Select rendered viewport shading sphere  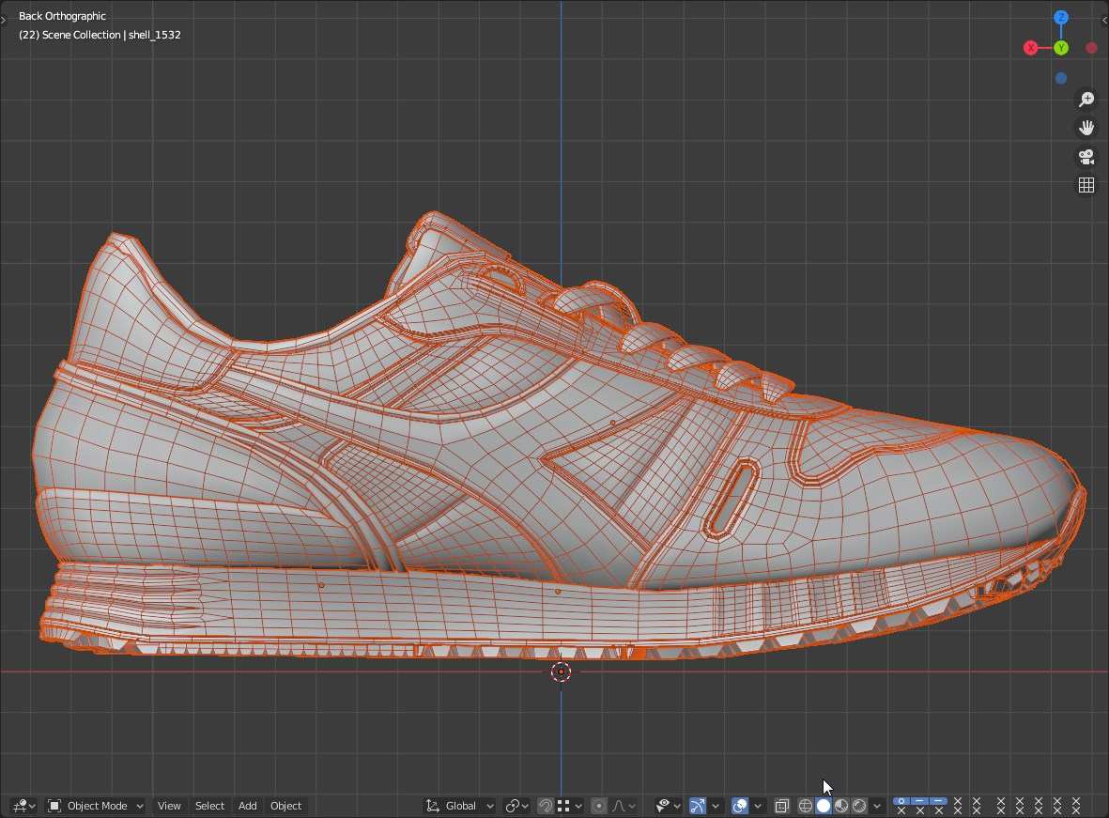[x=859, y=806]
